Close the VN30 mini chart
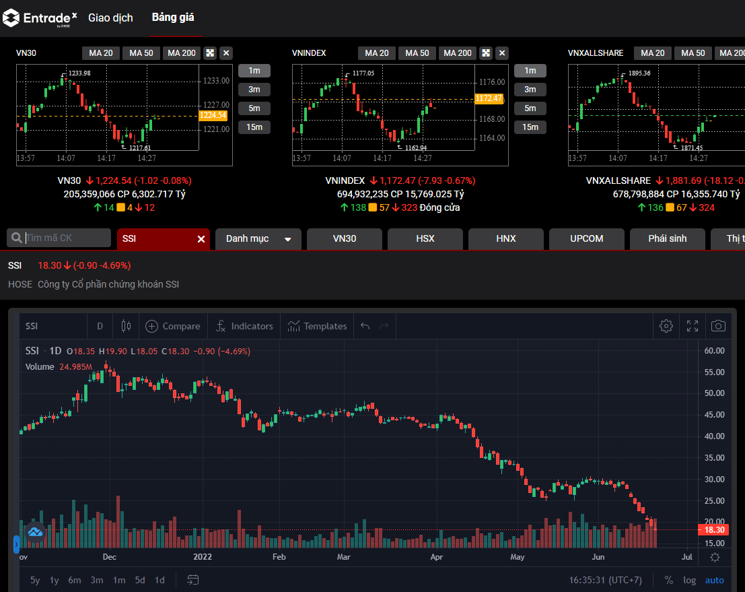Viewport: 745px width, 592px height. [x=226, y=53]
